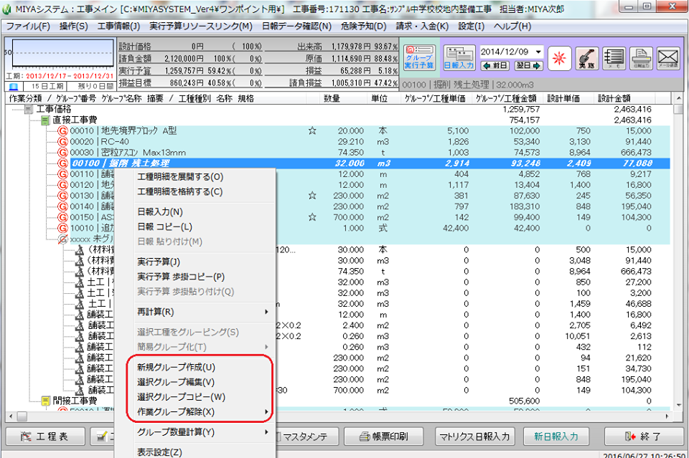Click the star mark in row 00130
This screenshot has height=458, width=689.
[x=312, y=196]
